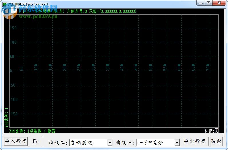The height and width of the screenshot is (150, 228).
Task: Toggle the 标记 marker switch
Action: pyautogui.click(x=217, y=131)
